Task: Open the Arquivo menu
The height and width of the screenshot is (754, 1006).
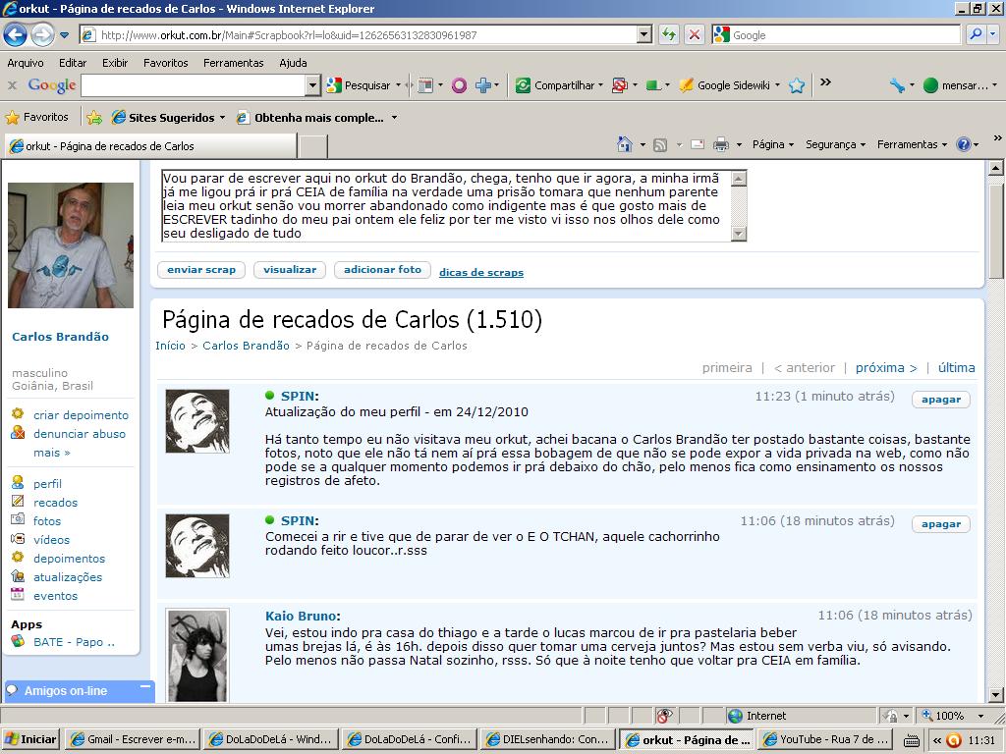Action: pos(26,63)
